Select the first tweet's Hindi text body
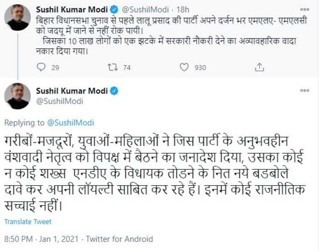The height and width of the screenshot is (251, 319). (171, 36)
